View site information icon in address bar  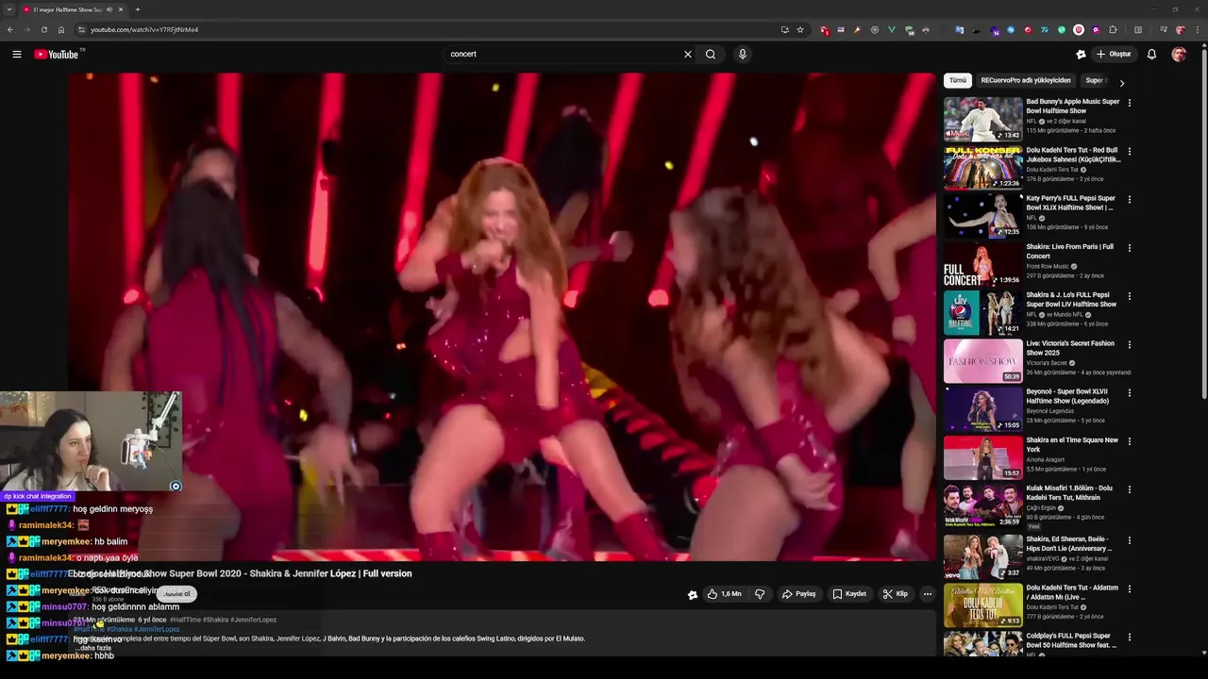coord(82,29)
